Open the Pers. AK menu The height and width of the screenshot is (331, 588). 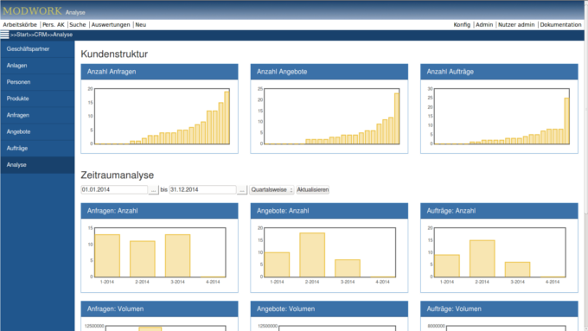coord(54,25)
